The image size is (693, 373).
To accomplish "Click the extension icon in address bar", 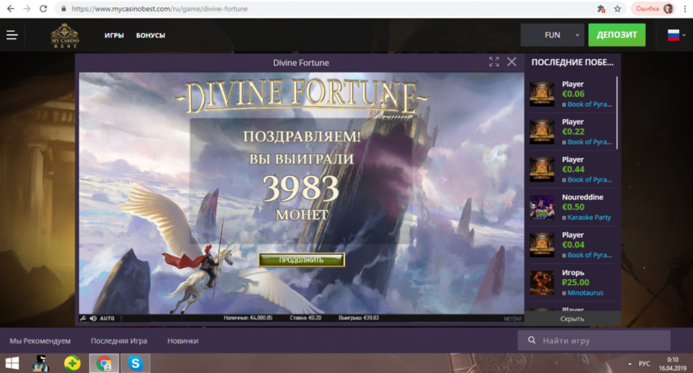I will [601, 8].
